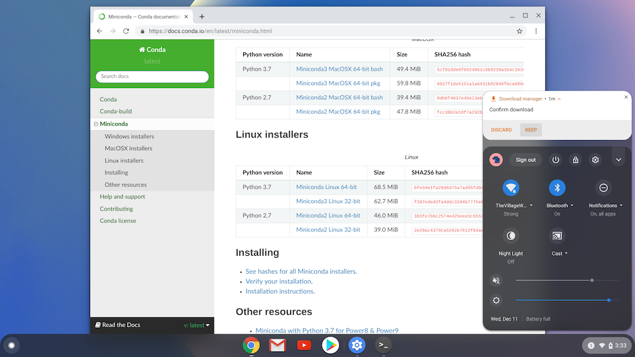Viewport: 635px width, 357px height.
Task: Close the Download manager notification
Action: (626, 97)
